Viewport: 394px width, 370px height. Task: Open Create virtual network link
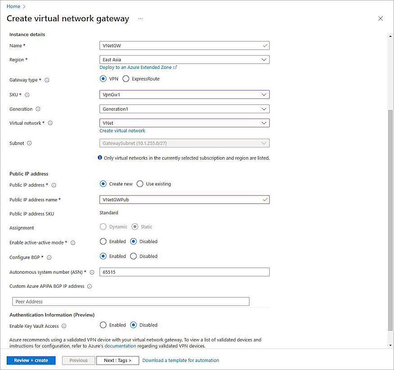click(x=122, y=131)
